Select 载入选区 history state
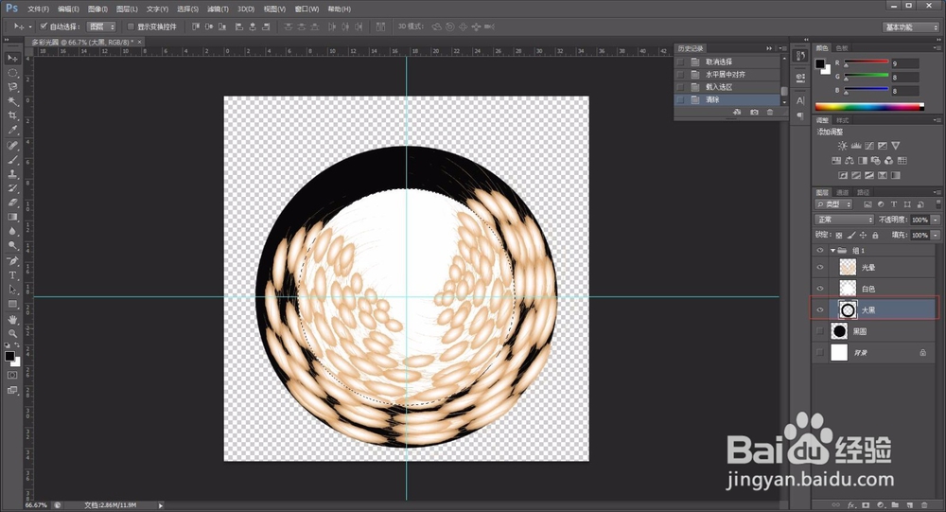 727,87
